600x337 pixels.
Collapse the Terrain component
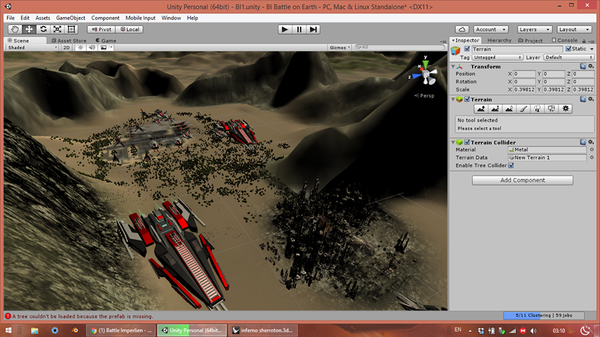(x=453, y=99)
